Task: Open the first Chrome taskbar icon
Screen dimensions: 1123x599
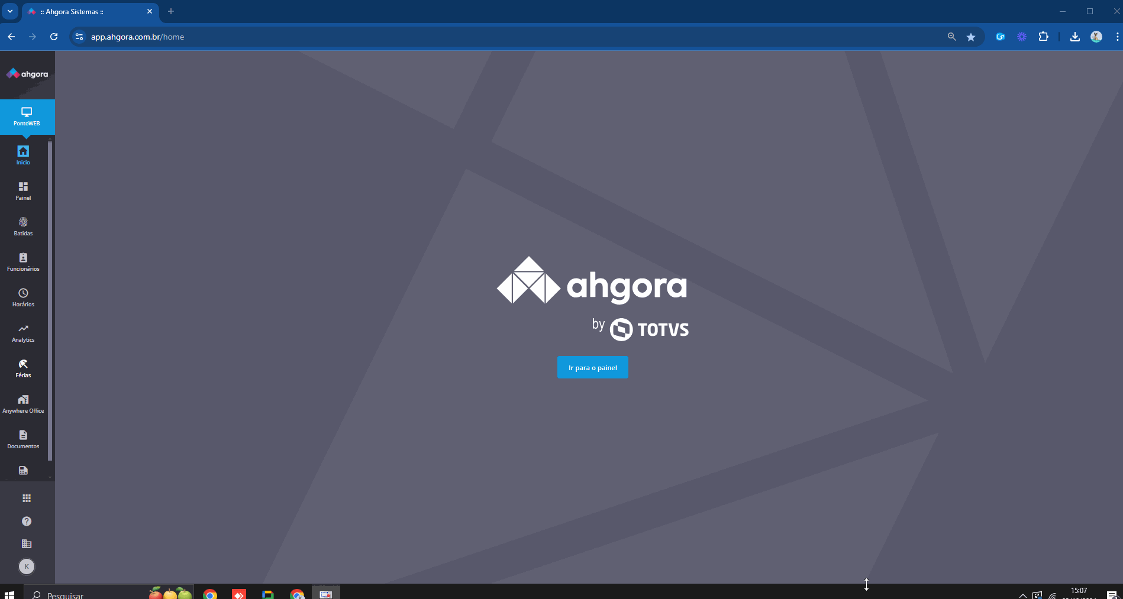Action: 210,594
